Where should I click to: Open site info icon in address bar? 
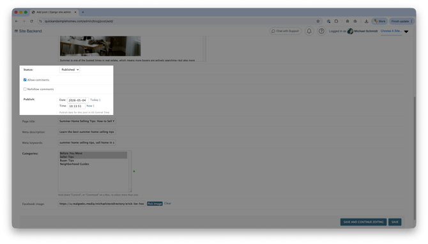41,21
